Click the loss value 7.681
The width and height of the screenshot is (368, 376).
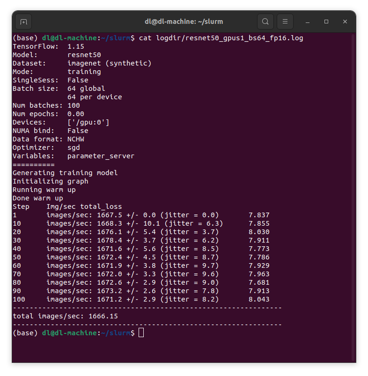point(259,282)
